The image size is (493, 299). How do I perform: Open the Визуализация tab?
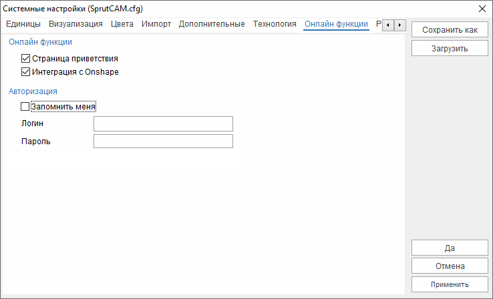tap(75, 24)
